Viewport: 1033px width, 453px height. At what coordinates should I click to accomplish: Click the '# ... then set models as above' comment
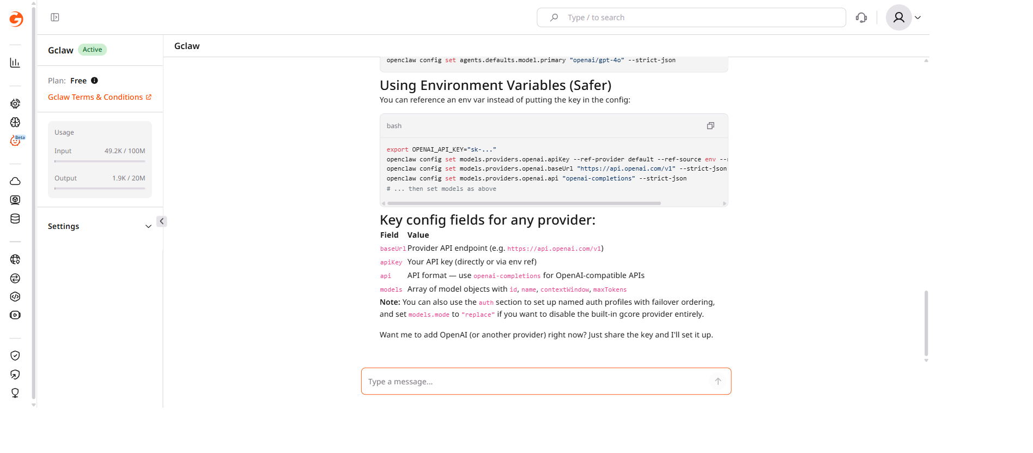pyautogui.click(x=441, y=189)
